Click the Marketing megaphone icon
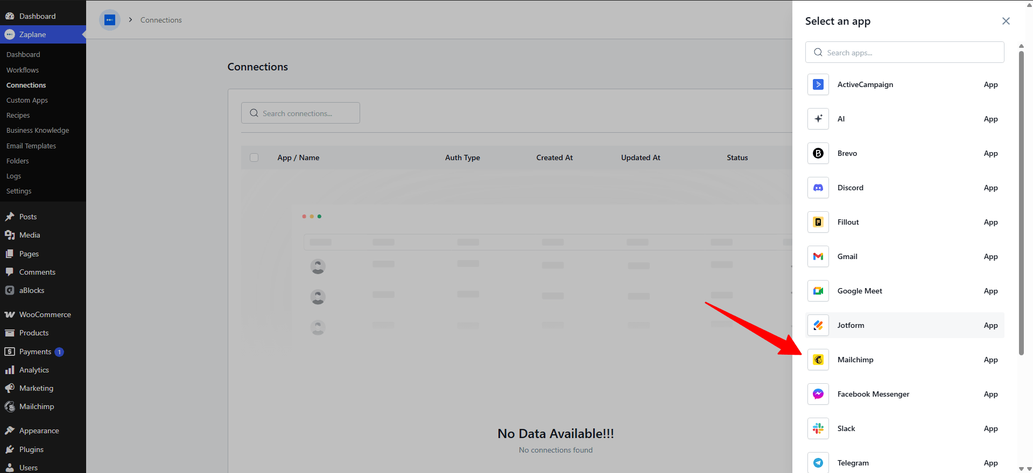The width and height of the screenshot is (1033, 473). (x=10, y=388)
